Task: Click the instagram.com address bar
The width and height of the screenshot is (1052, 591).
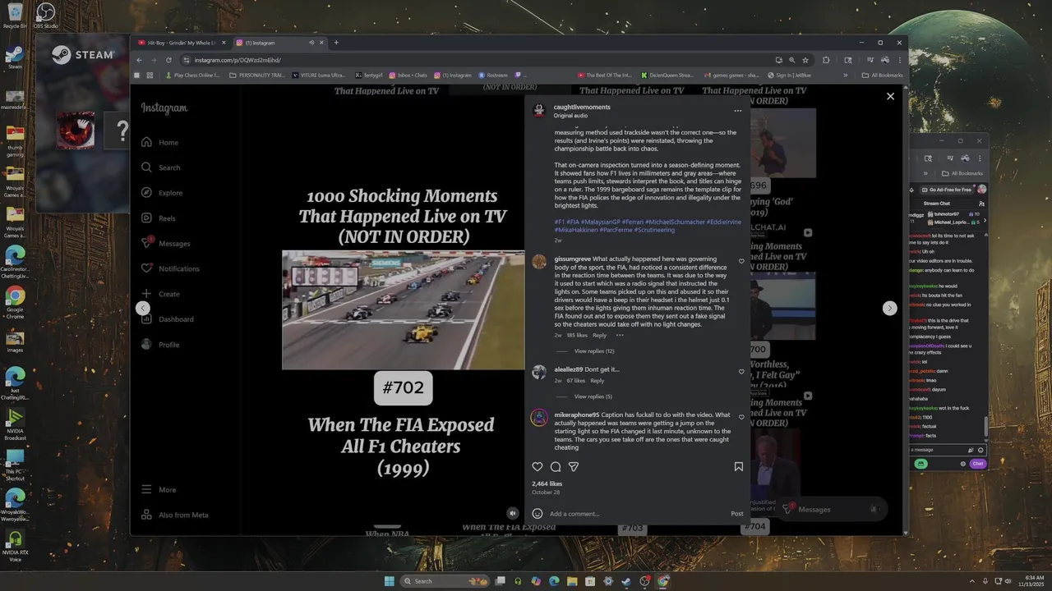Action: 477,60
